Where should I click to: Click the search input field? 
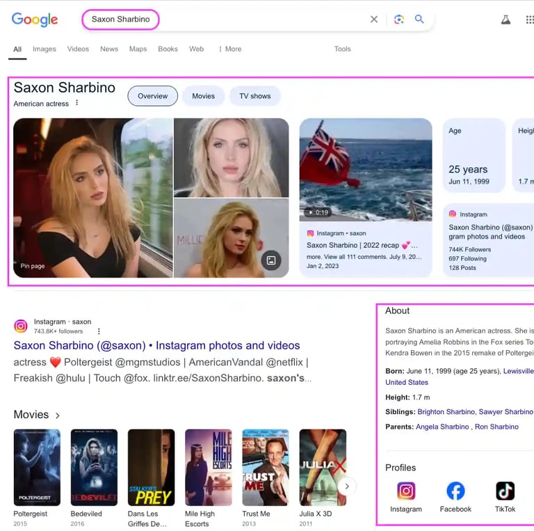point(225,19)
